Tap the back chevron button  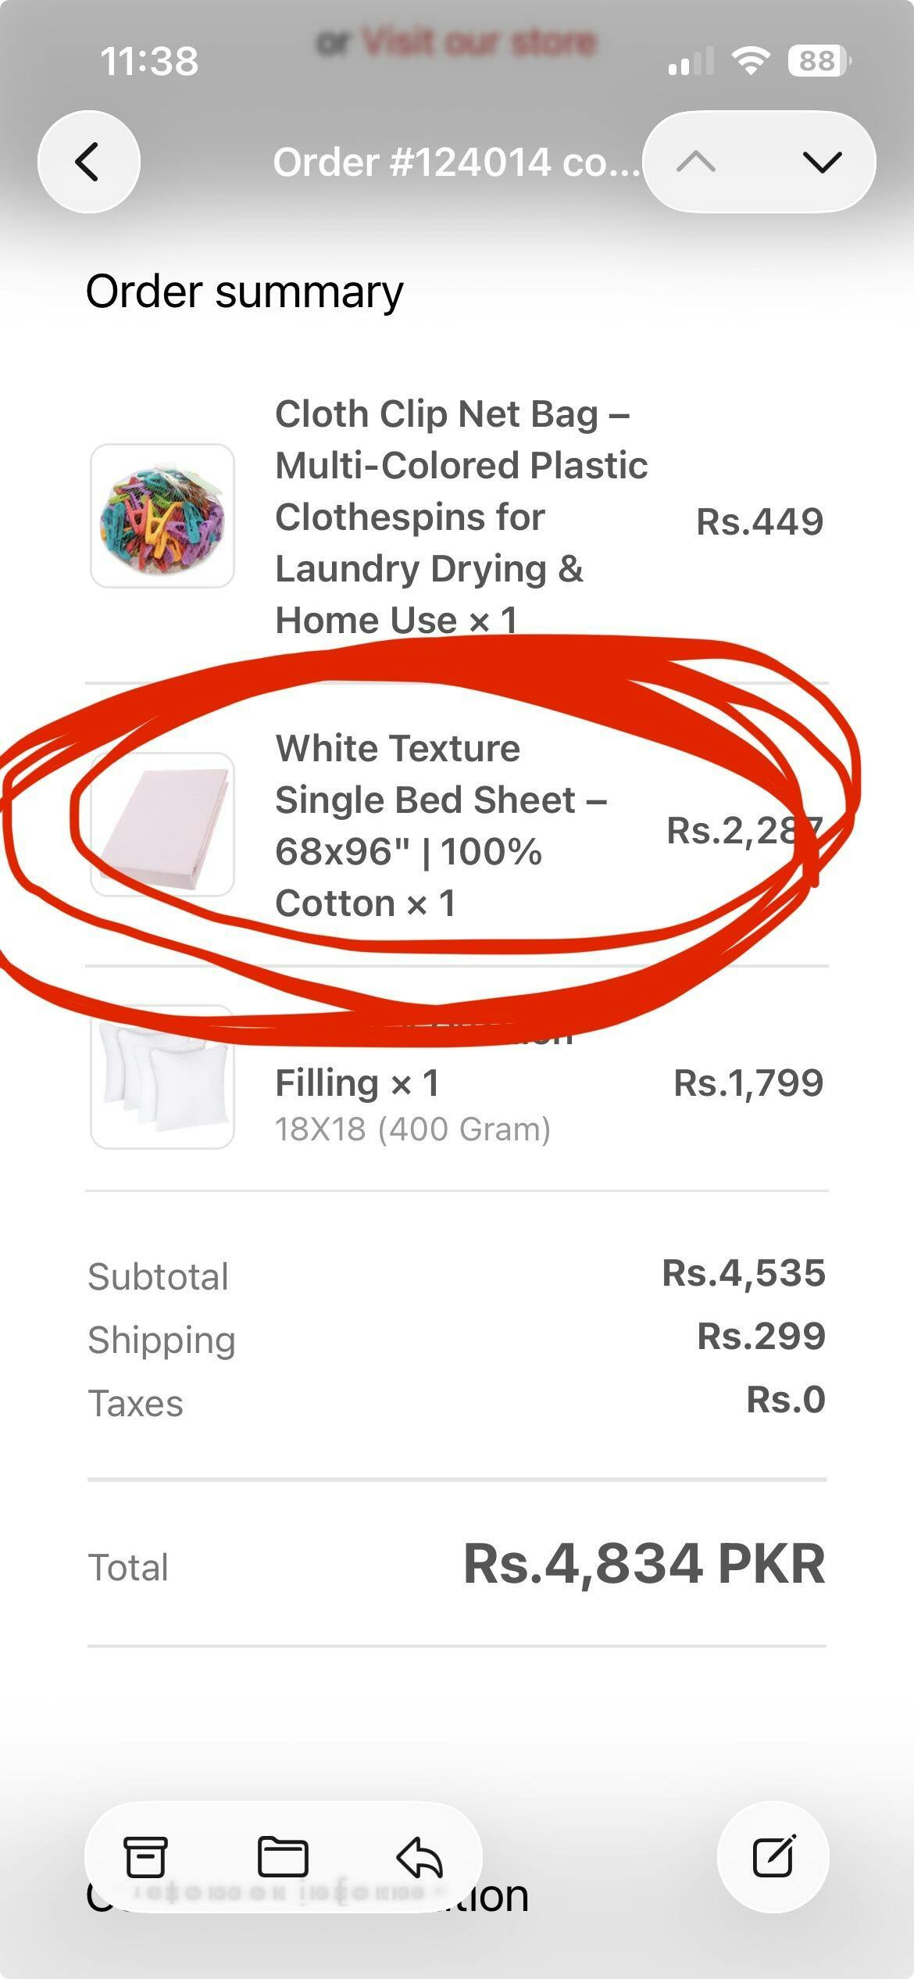pos(88,162)
